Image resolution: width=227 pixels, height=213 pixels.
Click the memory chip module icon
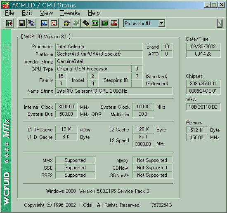coord(85,23)
